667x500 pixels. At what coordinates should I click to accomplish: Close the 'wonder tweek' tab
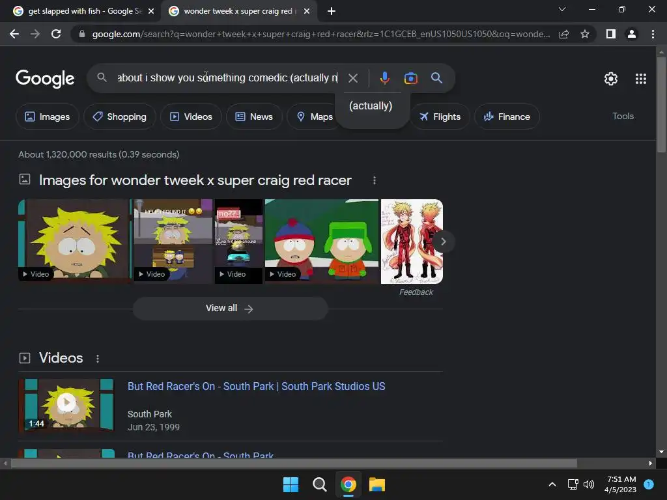coord(307,11)
